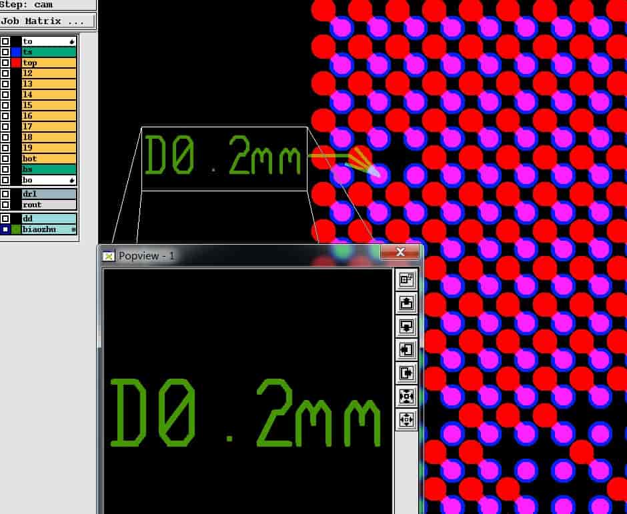The width and height of the screenshot is (627, 514).
Task: Select layer name 'bo'
Action: tap(49, 180)
